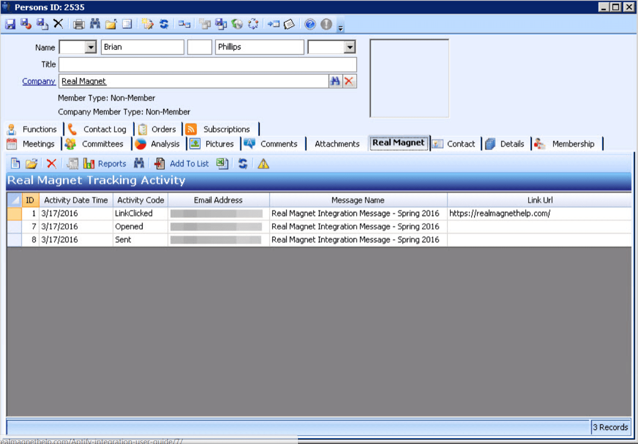Click the grid select-all corner cell
This screenshot has width=638, height=444.
(14, 200)
